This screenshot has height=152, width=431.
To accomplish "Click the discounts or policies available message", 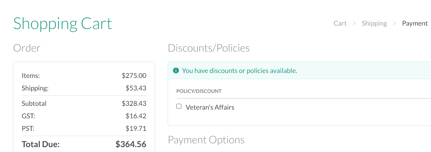I will click(239, 71).
